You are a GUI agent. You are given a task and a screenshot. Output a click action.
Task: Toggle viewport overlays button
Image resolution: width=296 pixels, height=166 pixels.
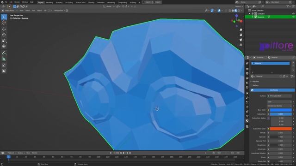219,11
